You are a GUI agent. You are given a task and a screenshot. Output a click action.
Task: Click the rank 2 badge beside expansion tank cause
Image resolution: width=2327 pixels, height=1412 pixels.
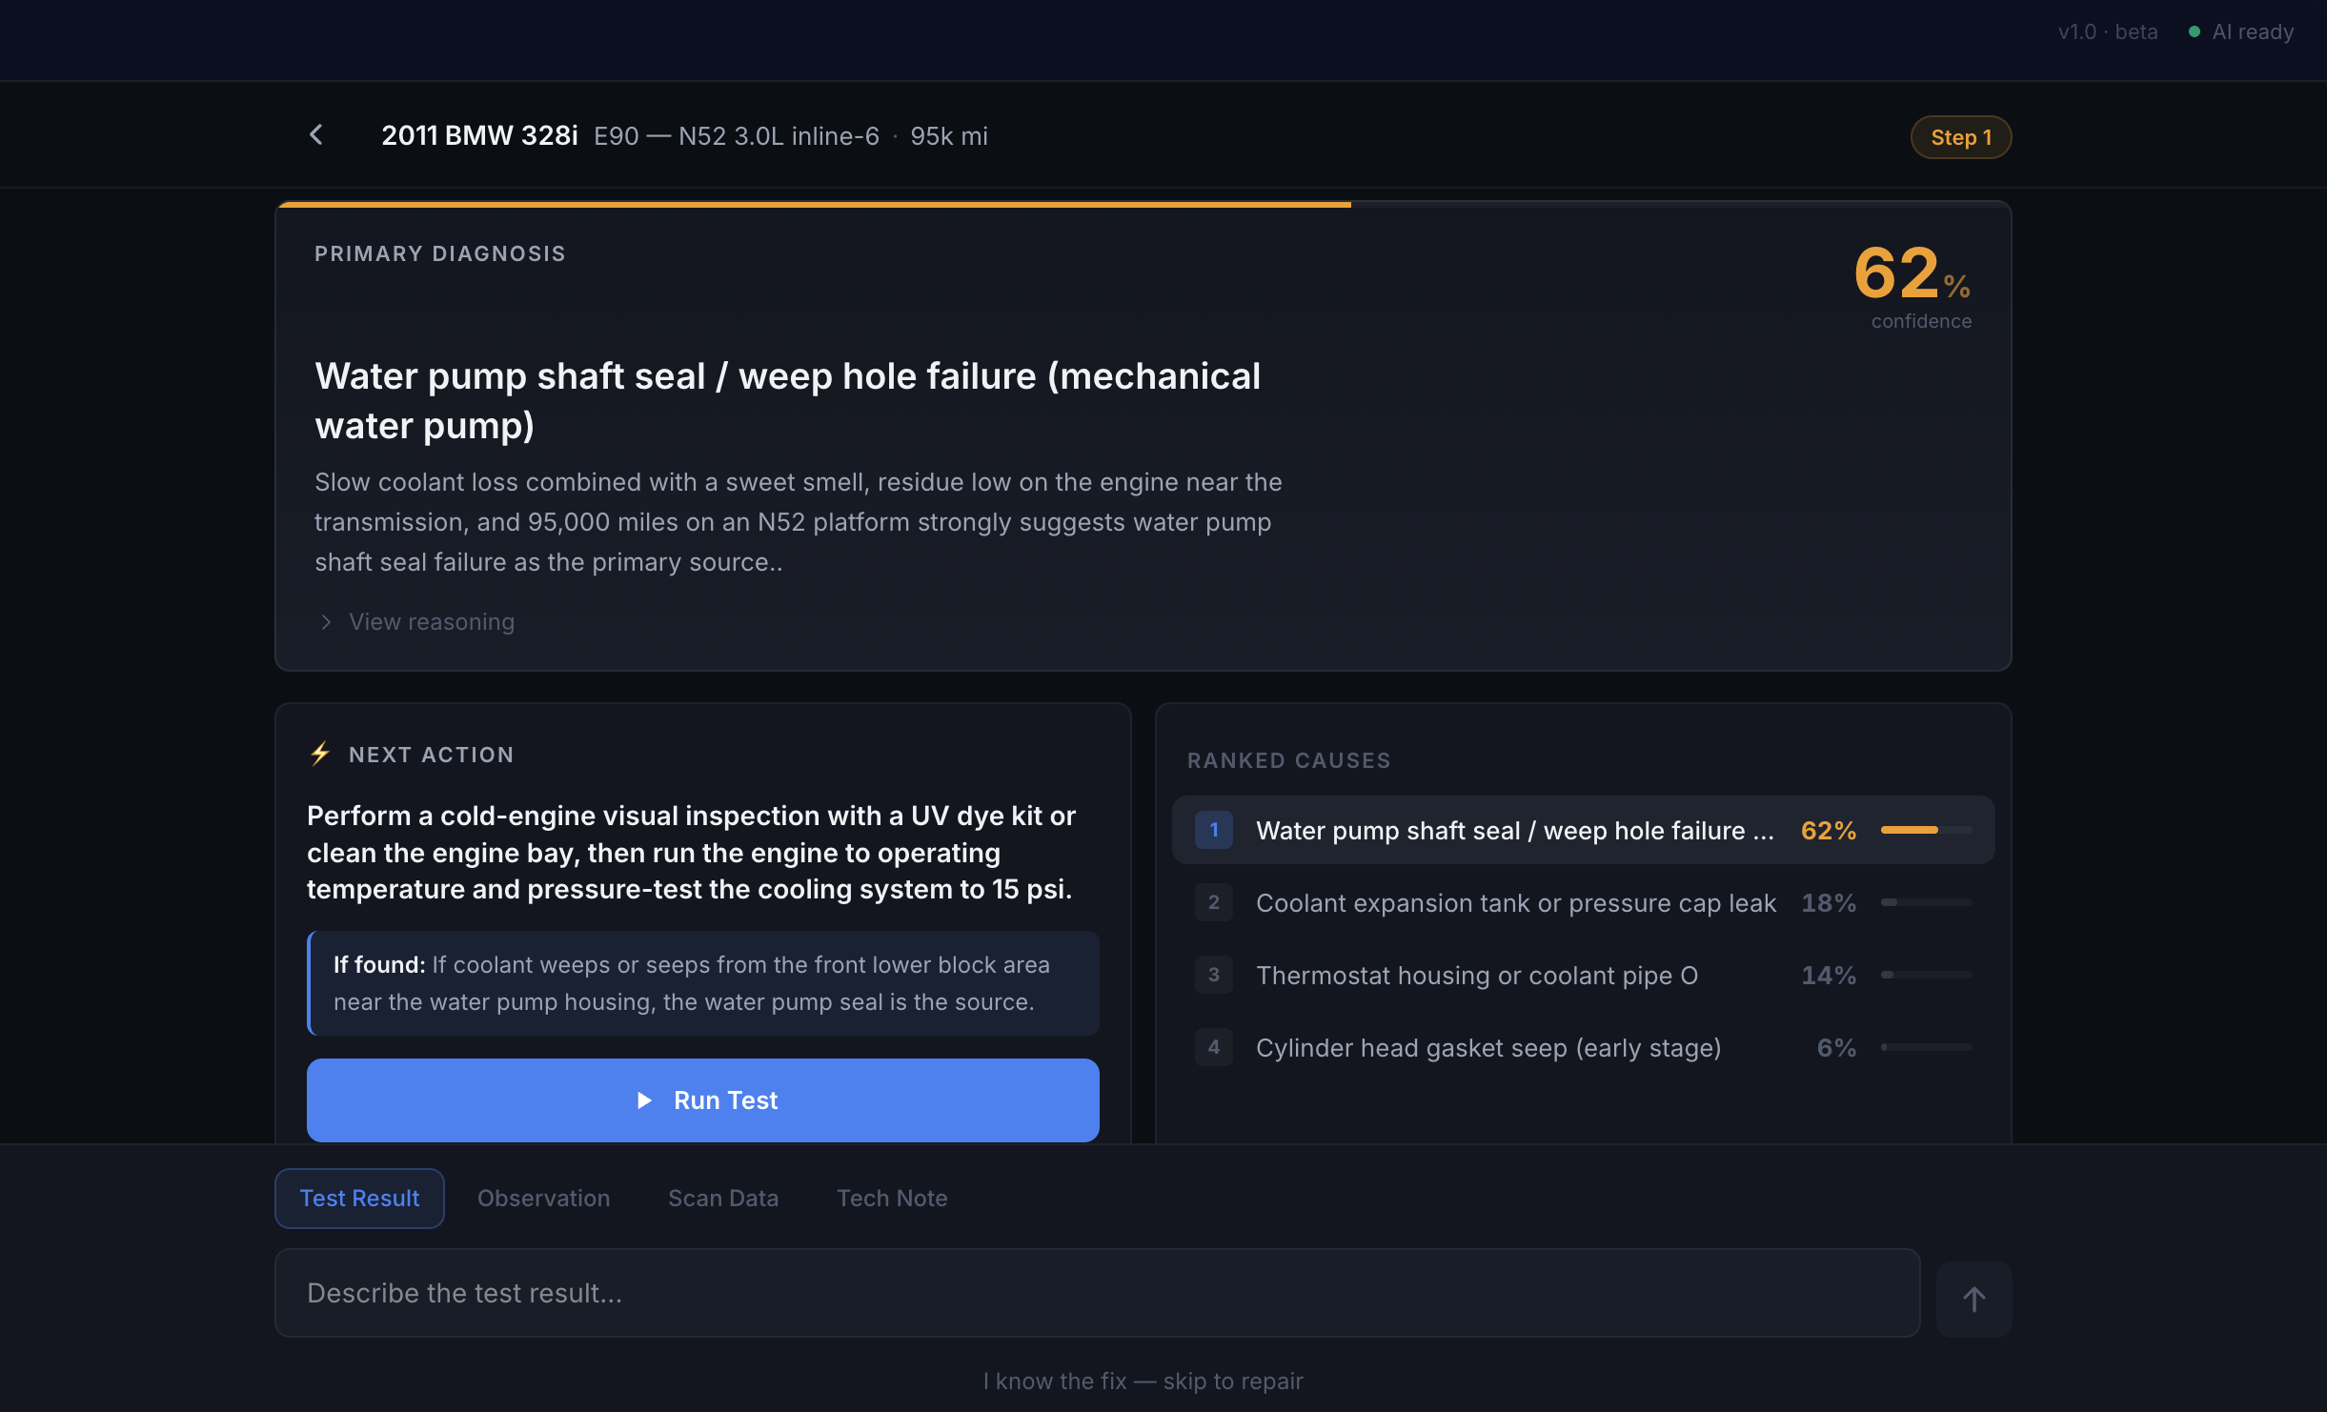coord(1213,902)
